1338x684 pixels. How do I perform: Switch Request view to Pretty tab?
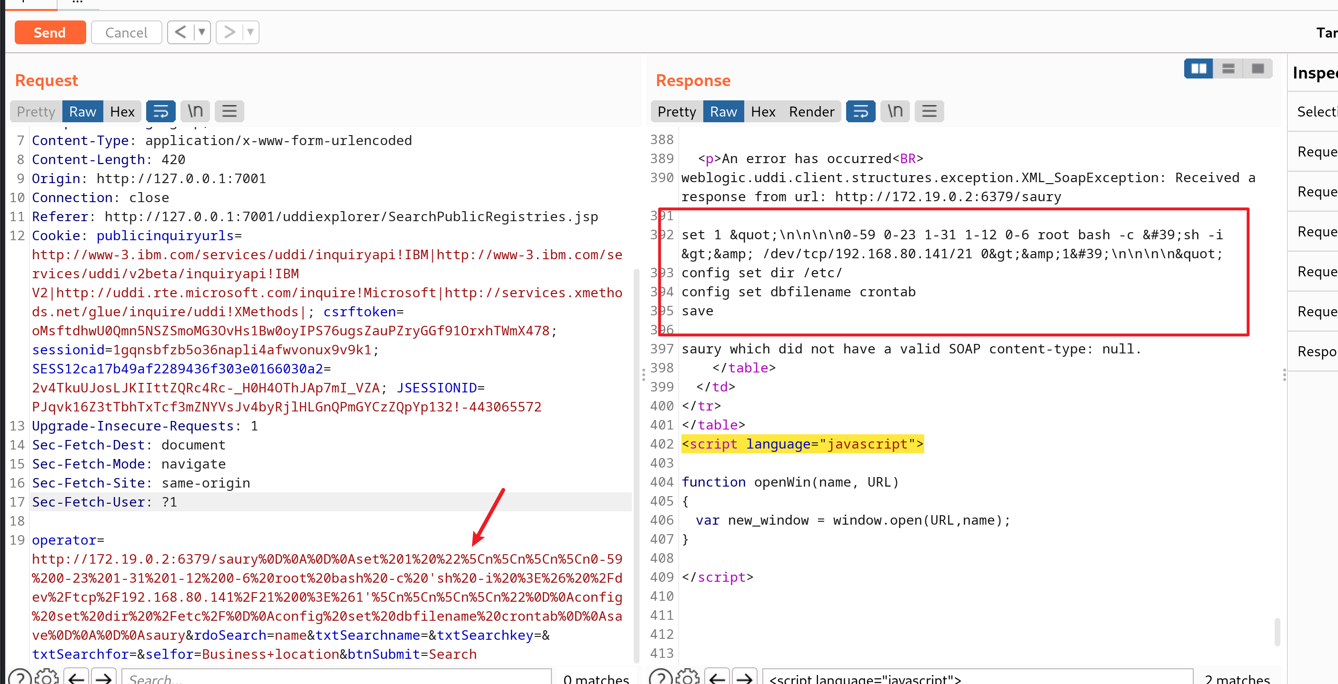(36, 112)
